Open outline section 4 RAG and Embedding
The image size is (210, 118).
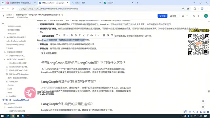click(x=14, y=59)
